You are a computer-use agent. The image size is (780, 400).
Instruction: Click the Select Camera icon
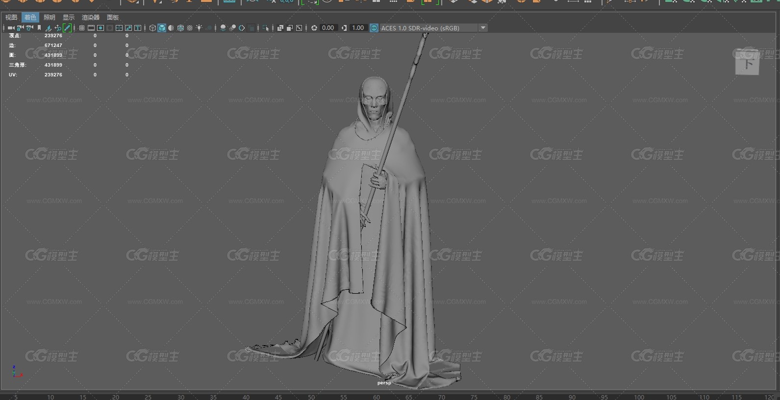11,28
